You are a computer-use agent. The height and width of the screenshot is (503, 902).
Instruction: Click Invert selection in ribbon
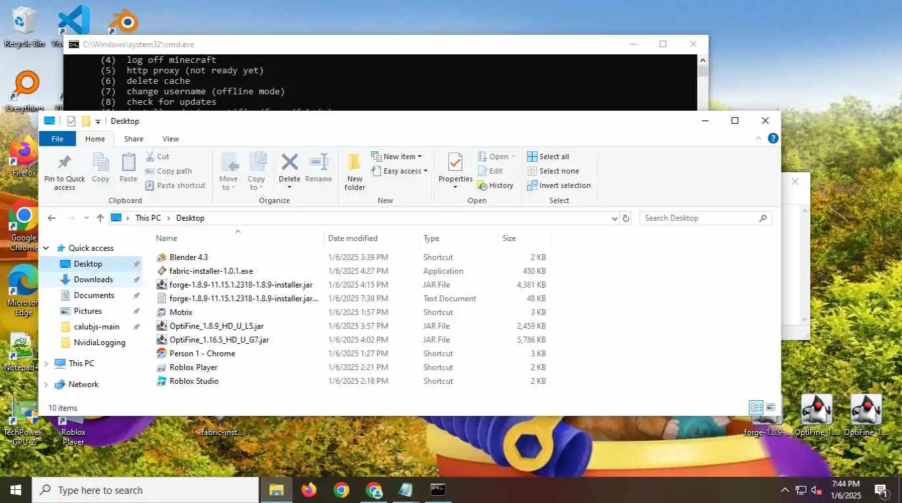[559, 185]
